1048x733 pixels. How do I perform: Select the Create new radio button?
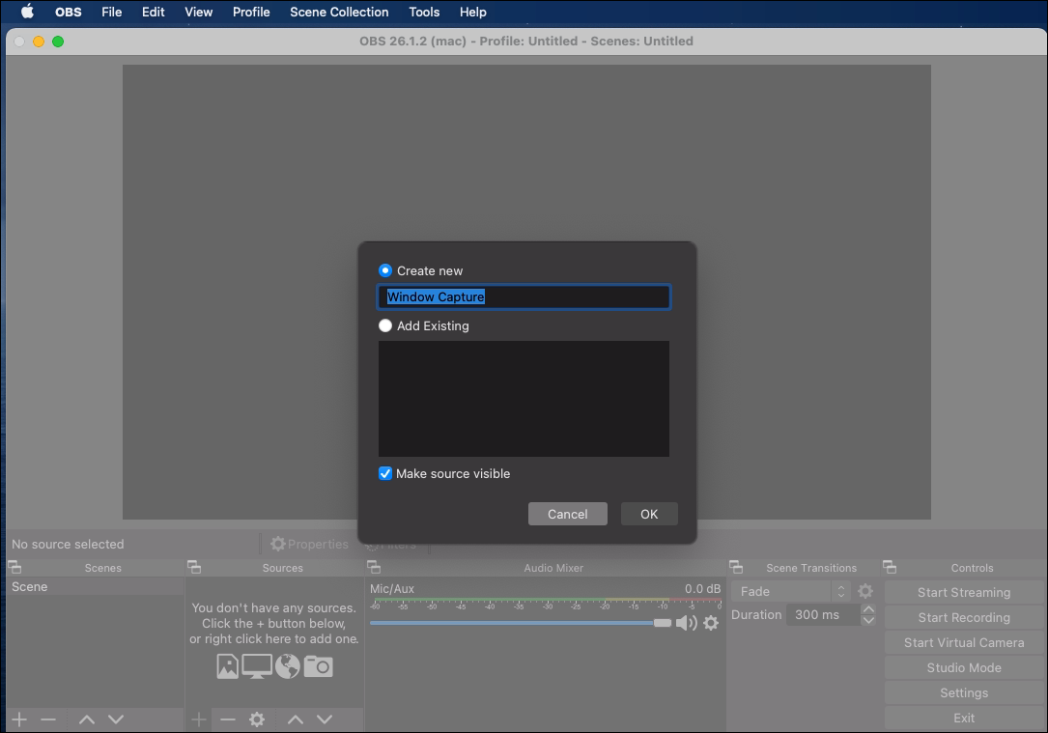click(x=385, y=270)
